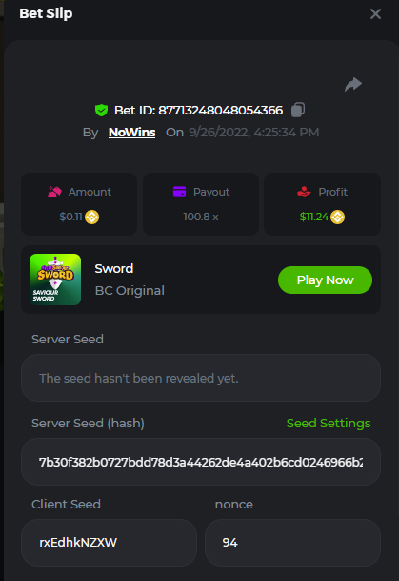Click the nonce field showing 94

click(292, 543)
